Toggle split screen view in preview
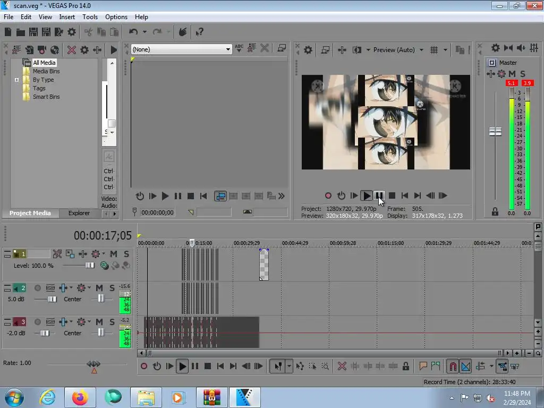This screenshot has height=408, width=544. pos(357,50)
